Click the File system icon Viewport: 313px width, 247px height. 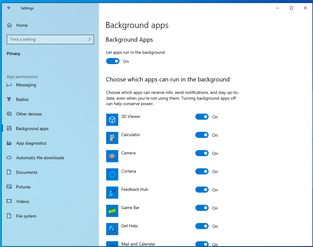(x=9, y=216)
